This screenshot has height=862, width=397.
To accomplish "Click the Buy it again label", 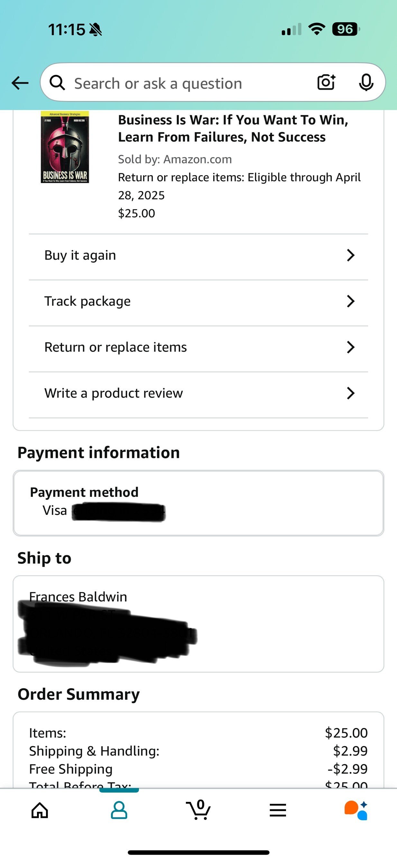I will 80,255.
